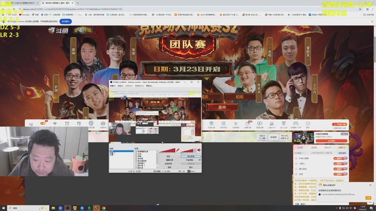Click the Windows taskbar search box
376x211 pixels.
click(28, 208)
